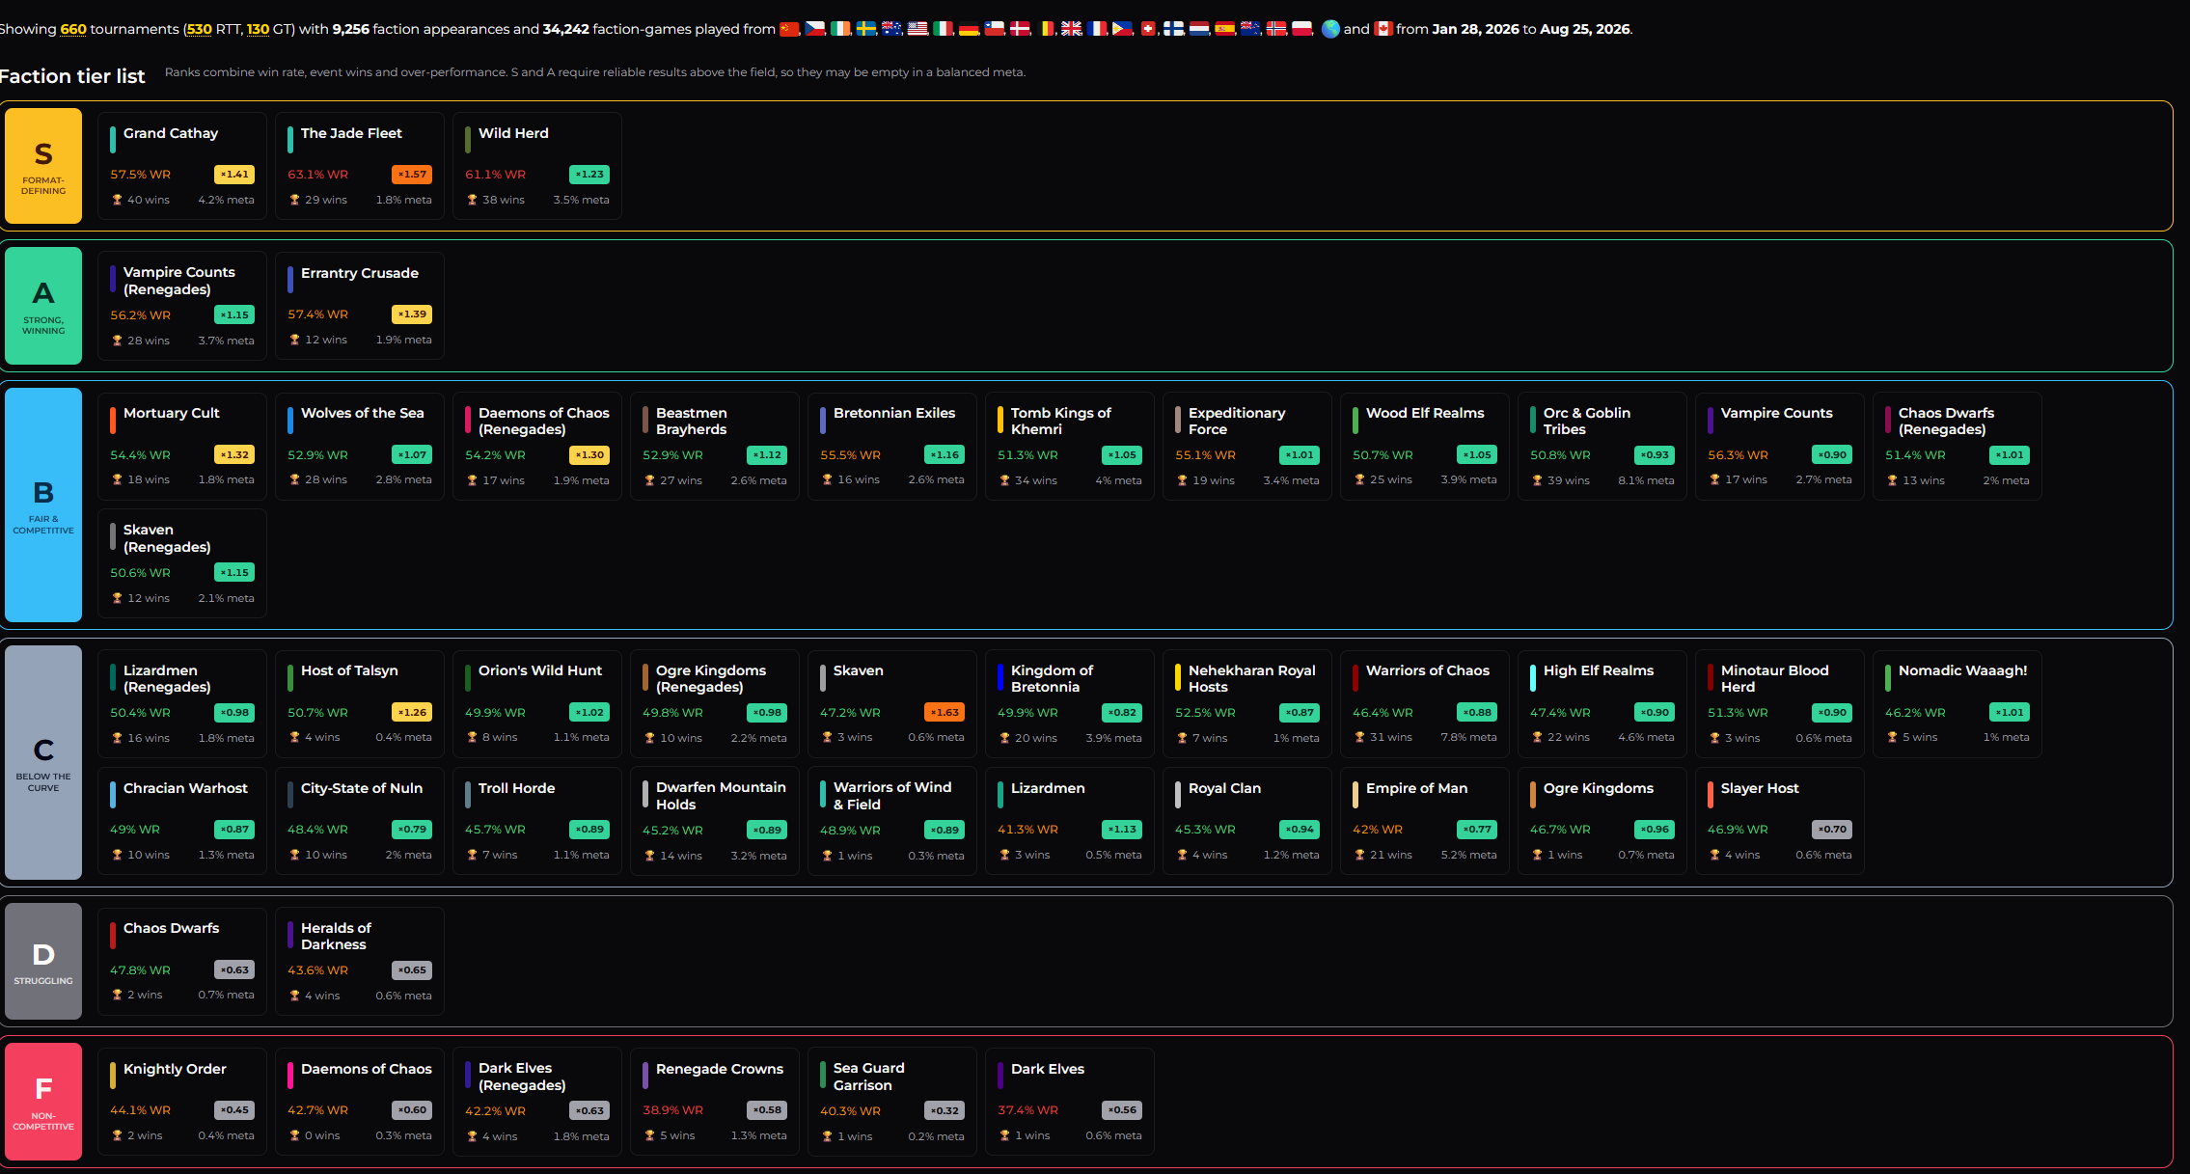
Task: Open The Jade Fleet faction card
Action: pos(360,166)
